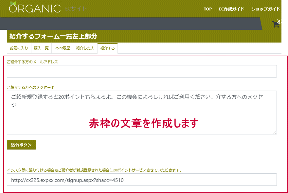Click the ご紹介する方へのメッセージ label
This screenshot has height=193, width=288.
pyautogui.click(x=31, y=87)
